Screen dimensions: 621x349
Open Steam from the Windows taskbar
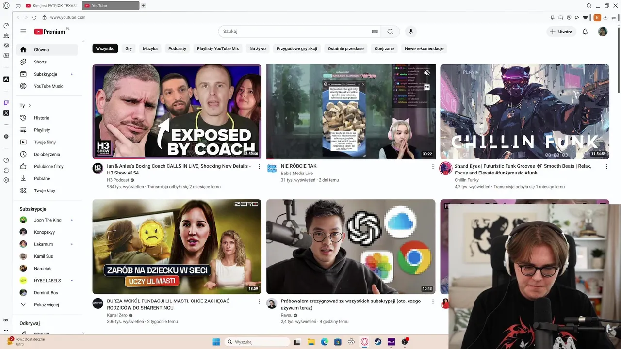click(378, 342)
